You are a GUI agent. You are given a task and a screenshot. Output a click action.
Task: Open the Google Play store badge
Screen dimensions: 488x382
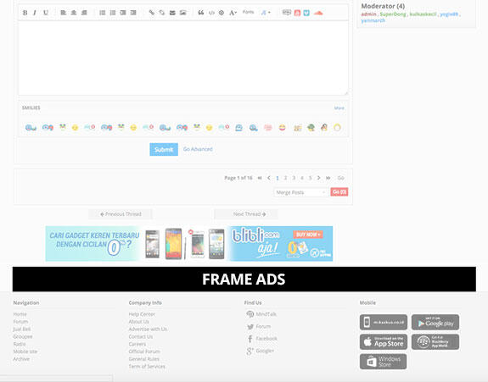click(435, 323)
